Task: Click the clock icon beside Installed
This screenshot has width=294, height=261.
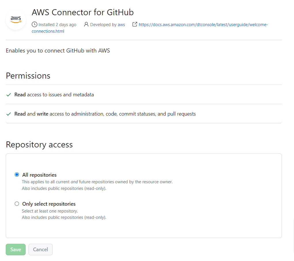Action: pyautogui.click(x=34, y=24)
